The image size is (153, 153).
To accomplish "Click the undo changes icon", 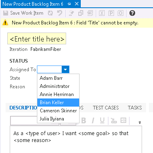I will tap(59, 13).
